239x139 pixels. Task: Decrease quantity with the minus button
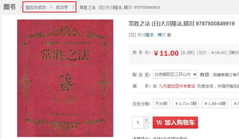146,126
